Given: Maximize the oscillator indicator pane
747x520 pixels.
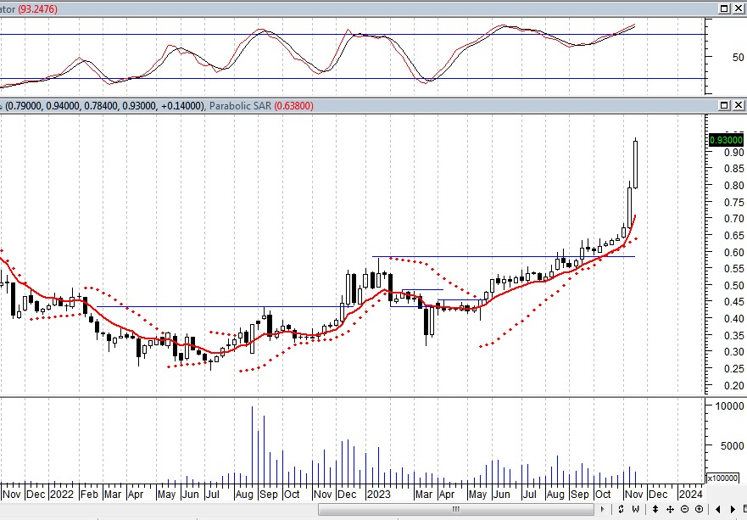Looking at the screenshot, I should [x=723, y=8].
